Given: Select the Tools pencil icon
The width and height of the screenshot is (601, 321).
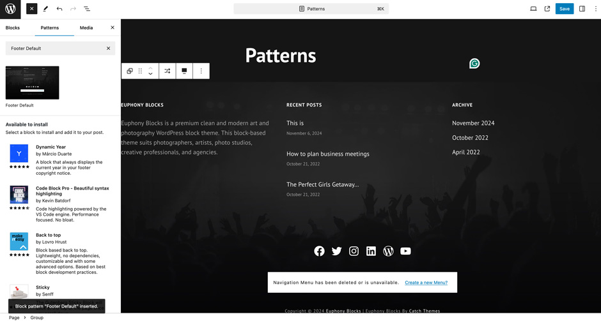Looking at the screenshot, I should pyautogui.click(x=45, y=9).
